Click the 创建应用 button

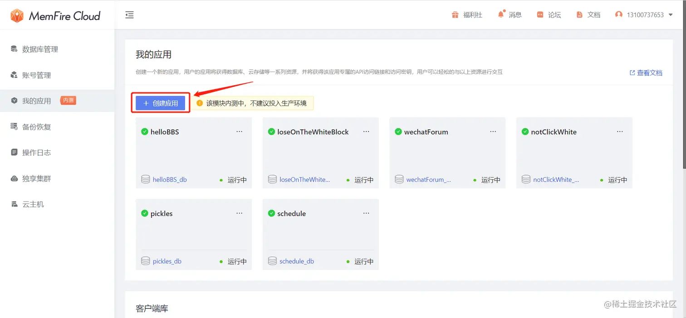coord(161,103)
